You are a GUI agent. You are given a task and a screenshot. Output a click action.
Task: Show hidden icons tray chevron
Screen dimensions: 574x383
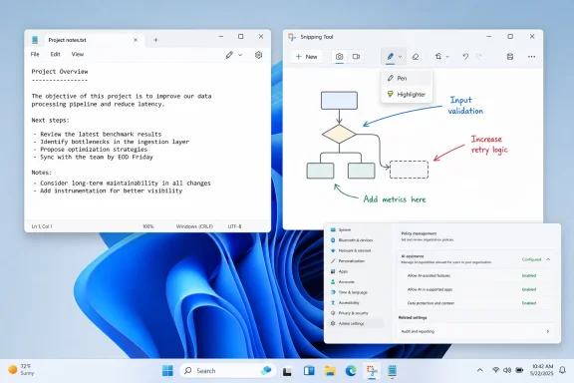480,370
